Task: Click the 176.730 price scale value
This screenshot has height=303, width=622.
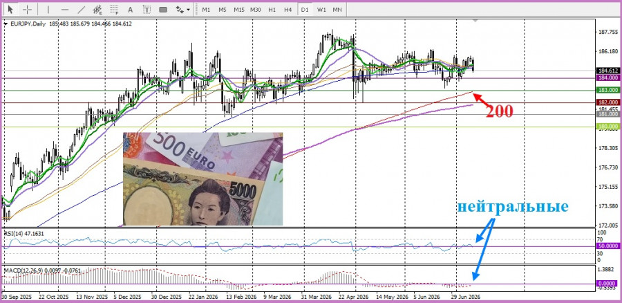Action: coord(607,167)
